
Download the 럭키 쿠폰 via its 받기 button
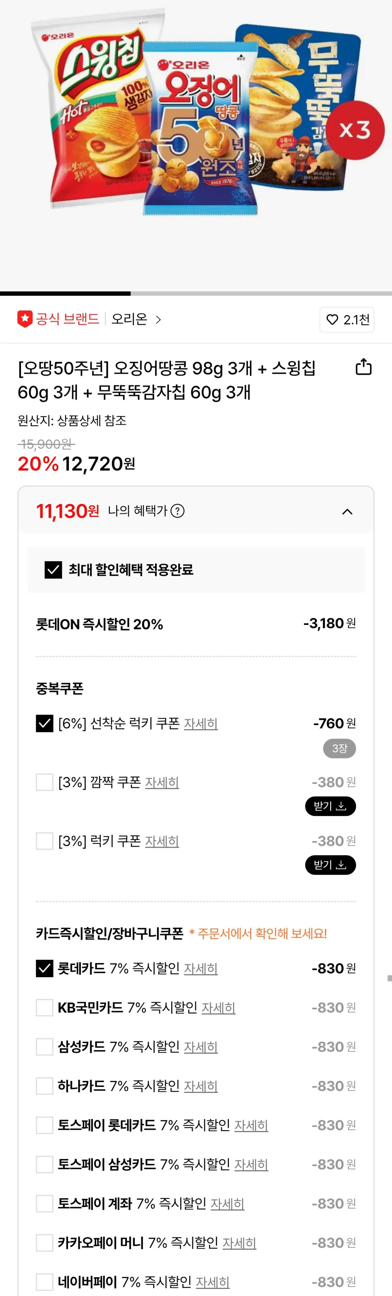(x=330, y=865)
